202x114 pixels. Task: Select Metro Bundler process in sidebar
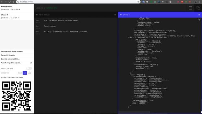17,8
